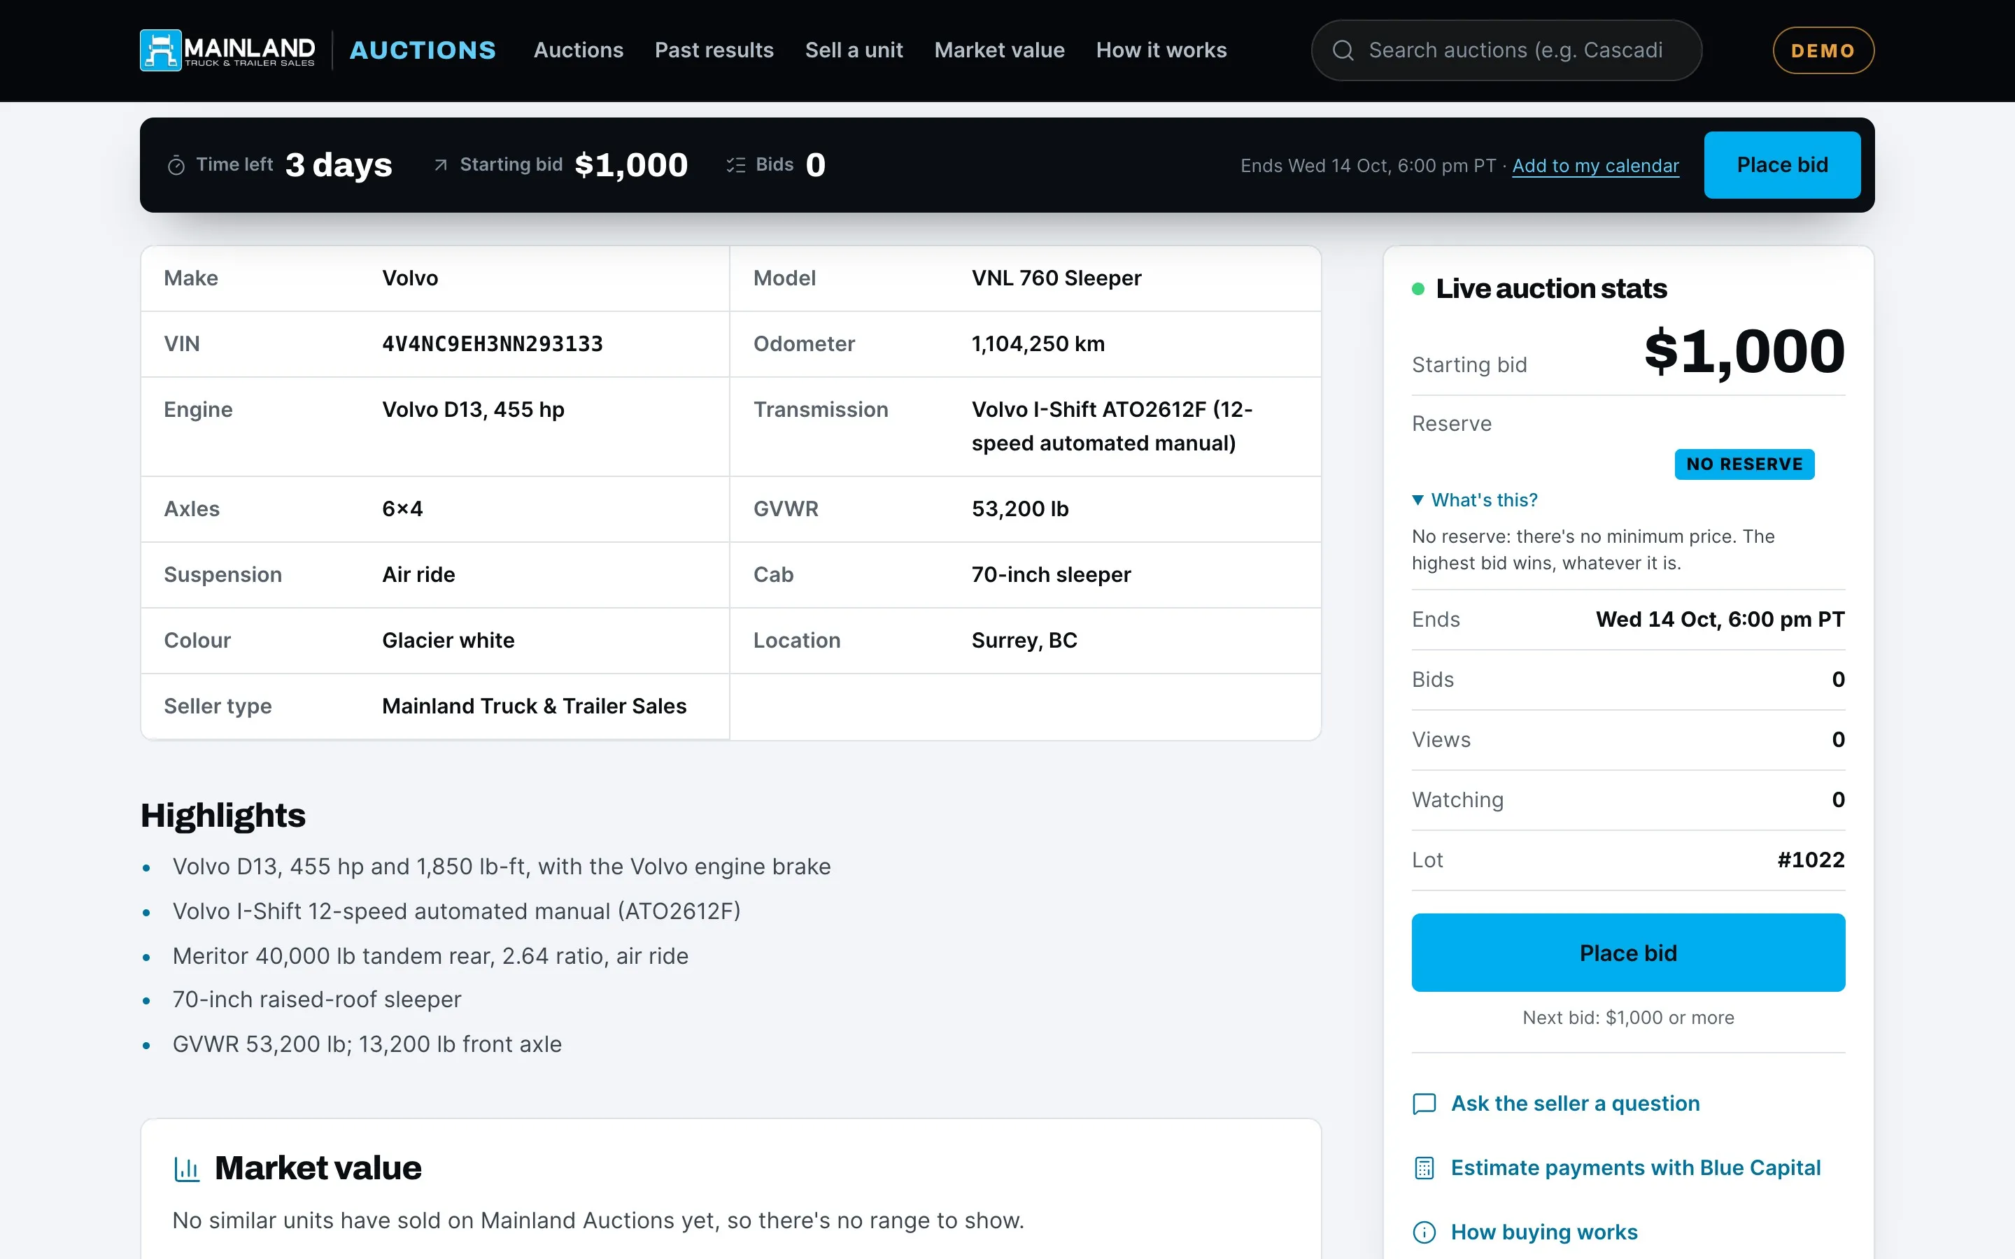
Task: Click Mainland Truck & Trailer Sales seller value
Action: (535, 706)
